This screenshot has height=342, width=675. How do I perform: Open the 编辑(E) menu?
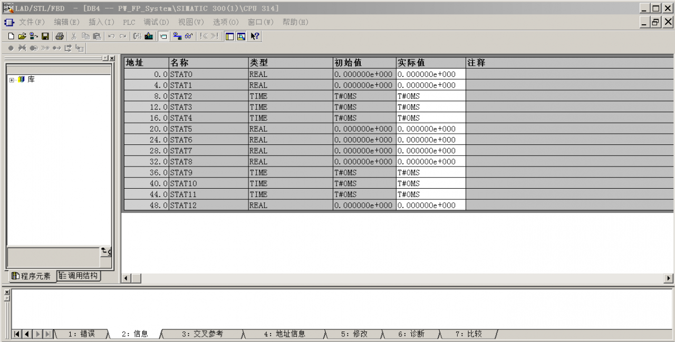pos(66,22)
